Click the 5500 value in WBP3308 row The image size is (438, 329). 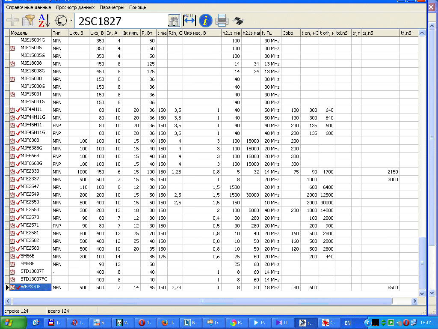393,287
